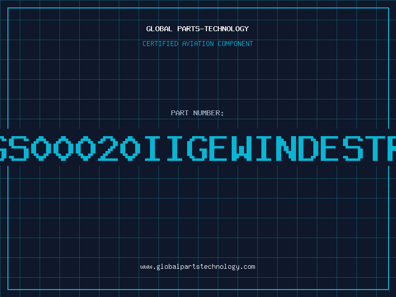Viewport: 396px width, 297px height.
Task: Click the CERTIFIED AVIATION COMPONENT subtitle
Action: tap(198, 44)
